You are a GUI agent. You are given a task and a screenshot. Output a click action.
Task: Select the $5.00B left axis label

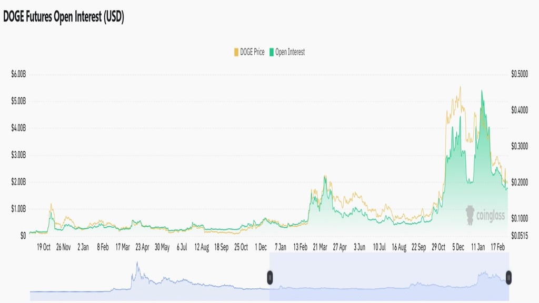tap(18, 102)
